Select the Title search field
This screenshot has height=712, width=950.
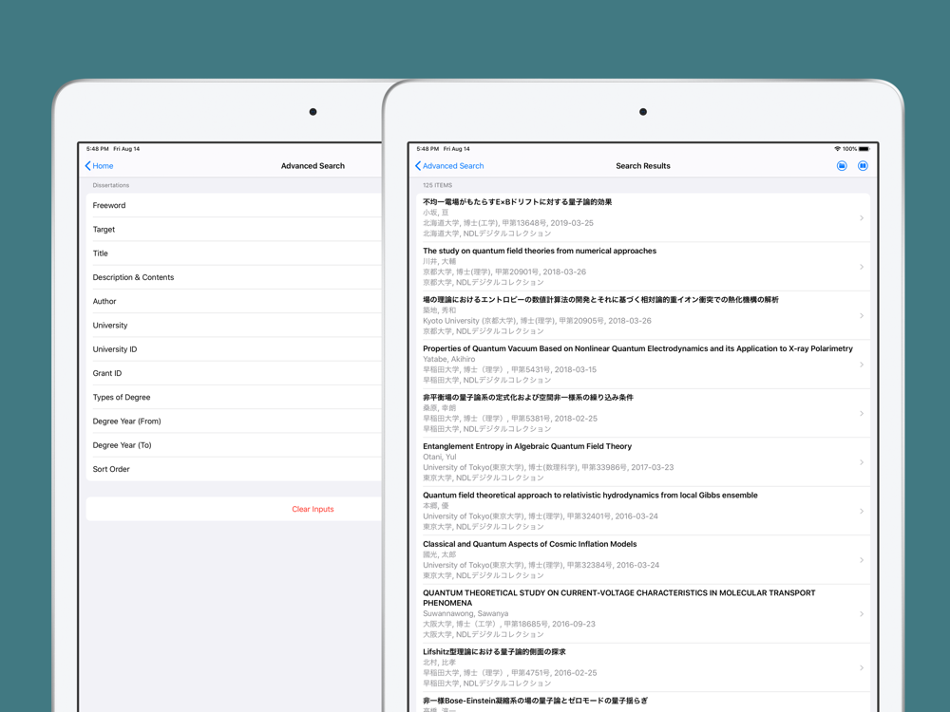(235, 253)
